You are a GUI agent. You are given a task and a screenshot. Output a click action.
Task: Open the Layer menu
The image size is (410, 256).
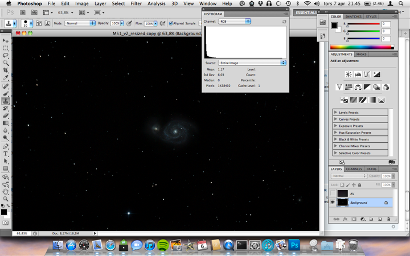[100, 3]
